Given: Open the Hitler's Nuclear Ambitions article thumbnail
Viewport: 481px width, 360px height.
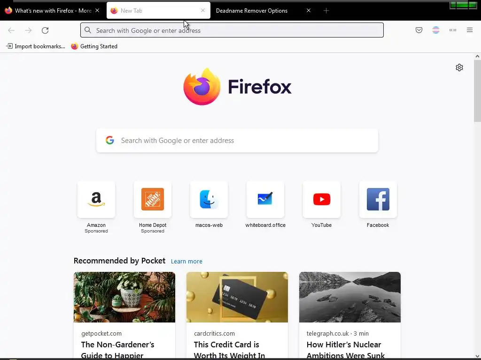Looking at the screenshot, I should coord(349,297).
